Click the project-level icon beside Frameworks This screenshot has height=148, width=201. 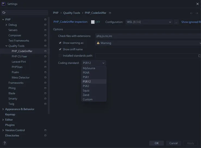coord(45,83)
